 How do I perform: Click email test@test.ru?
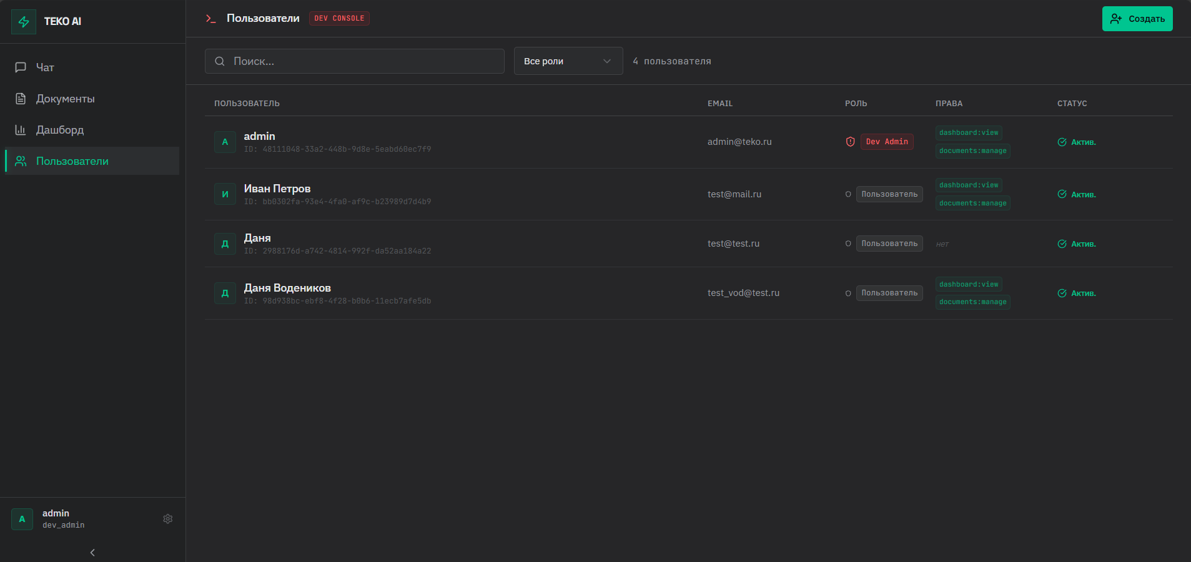coord(733,244)
